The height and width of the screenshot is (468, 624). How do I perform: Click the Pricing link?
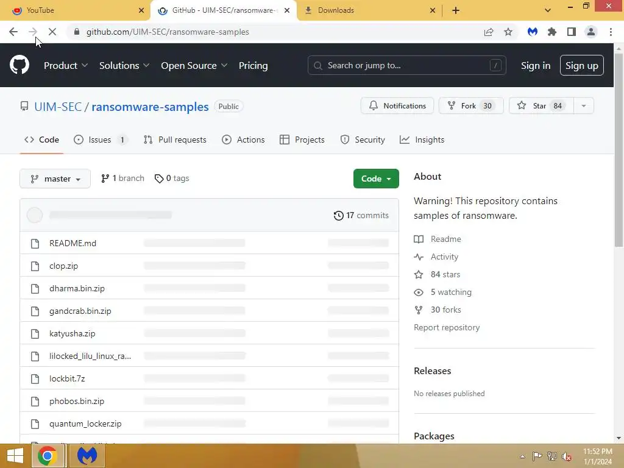coord(253,66)
